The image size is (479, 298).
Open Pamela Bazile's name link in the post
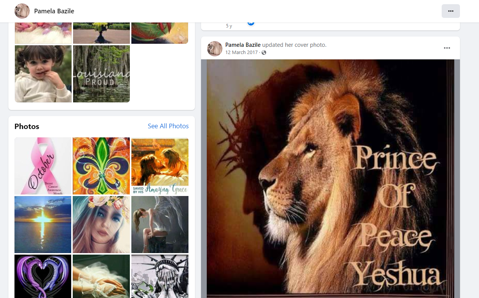click(x=243, y=45)
